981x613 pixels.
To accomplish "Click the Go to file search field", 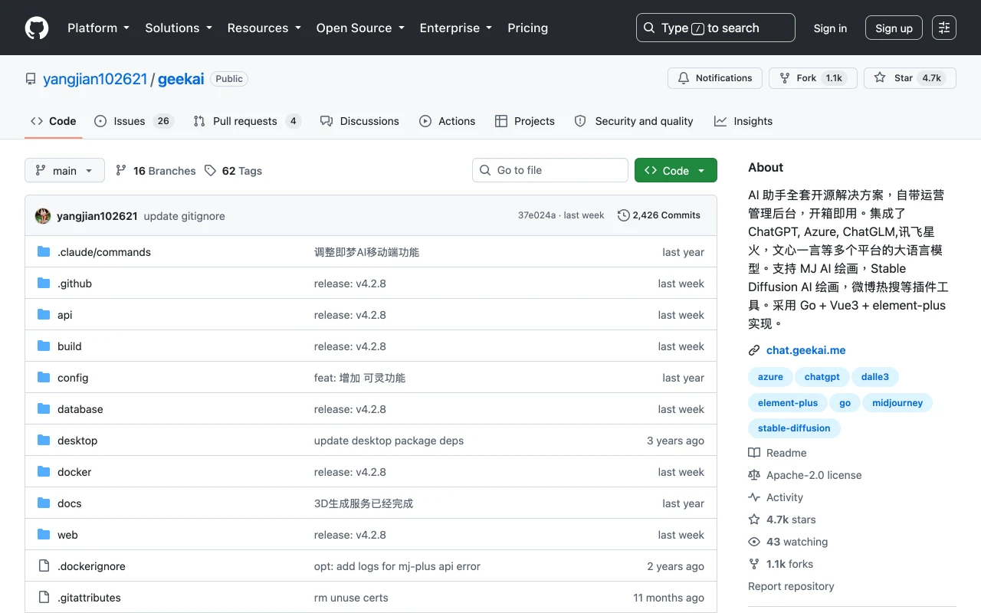I will [550, 170].
